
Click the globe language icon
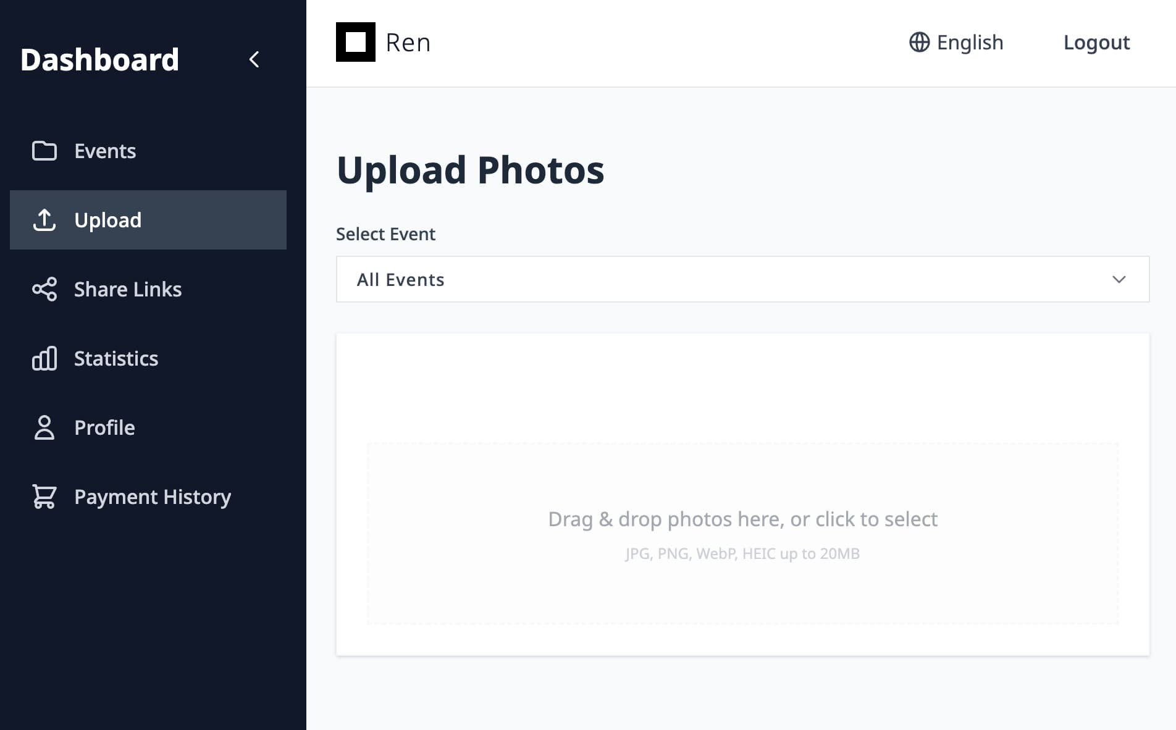919,42
